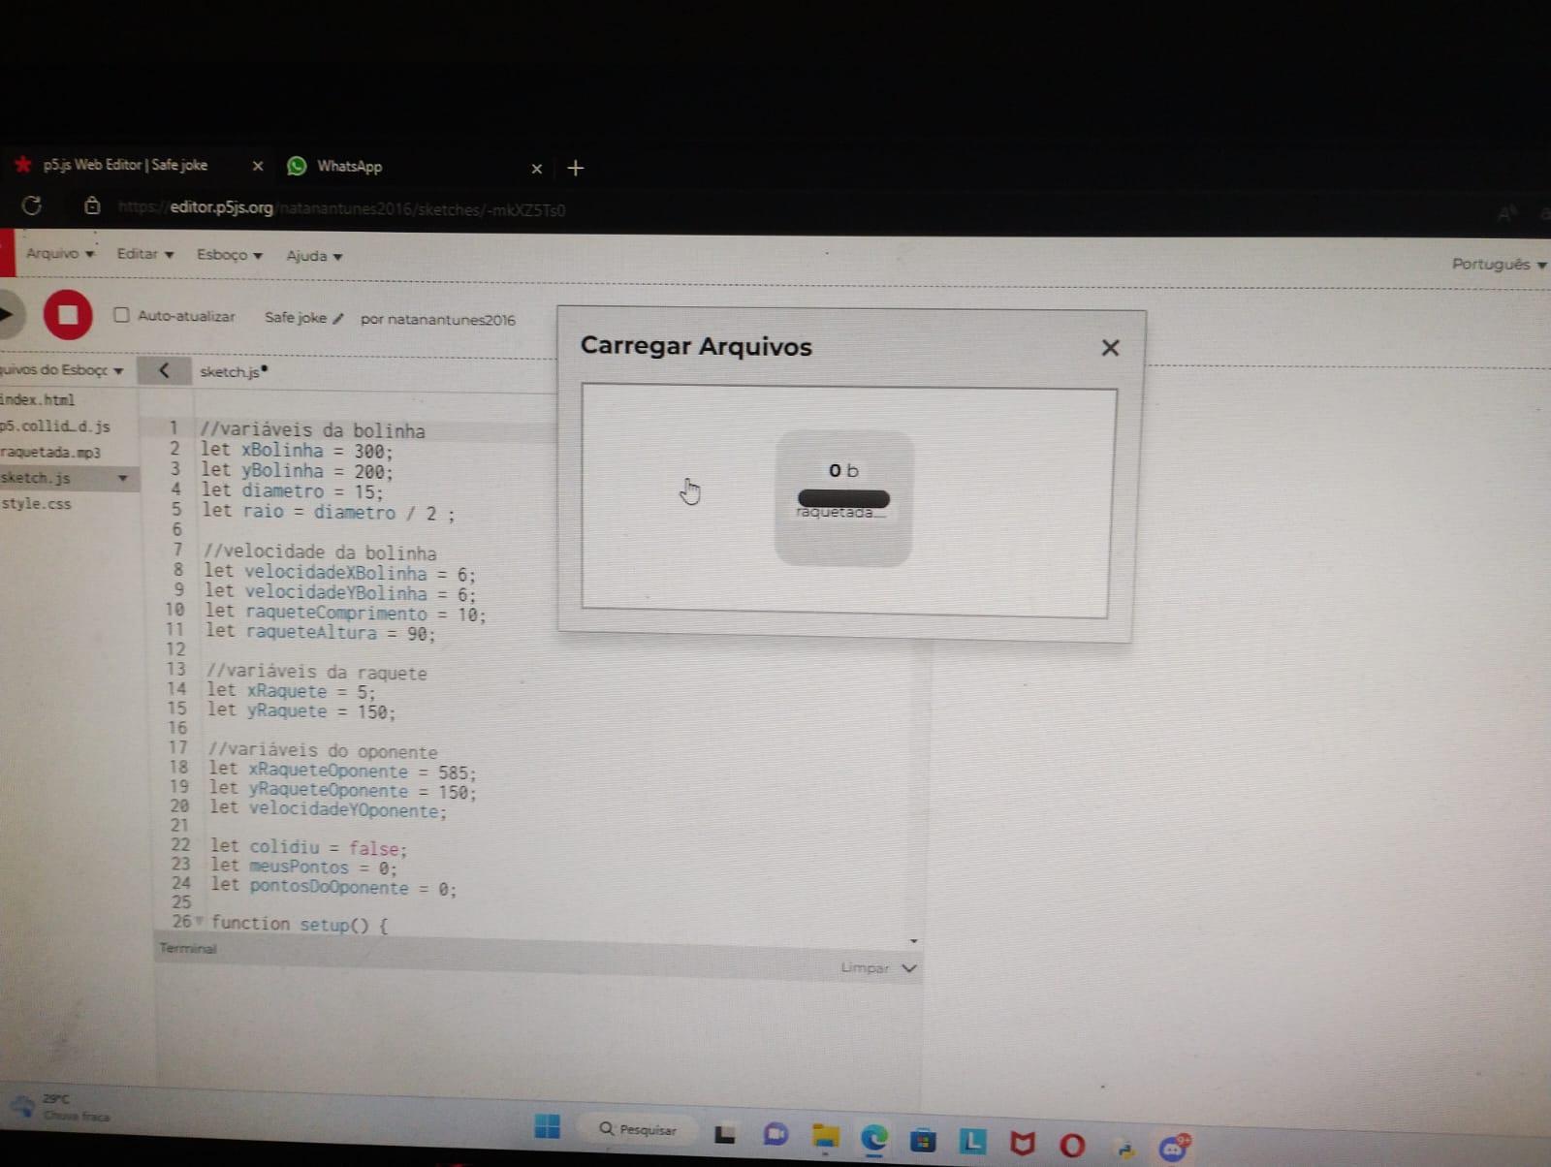
Task: Open the Ajuda menu
Action: (313, 256)
